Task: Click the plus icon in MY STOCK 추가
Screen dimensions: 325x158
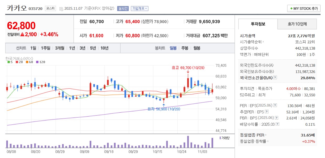Action: coord(291,8)
